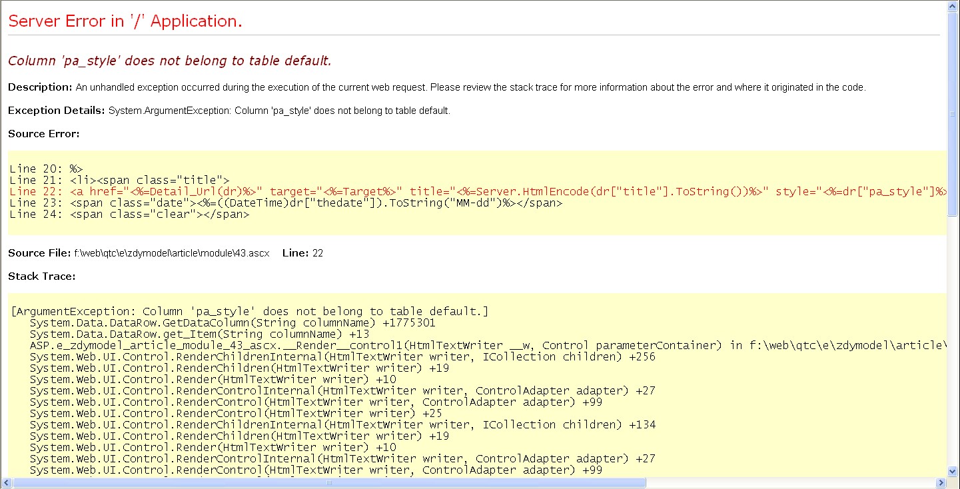Viewport: 960px width, 489px height.
Task: Click the vertical scrollbar down arrow
Action: click(x=953, y=472)
